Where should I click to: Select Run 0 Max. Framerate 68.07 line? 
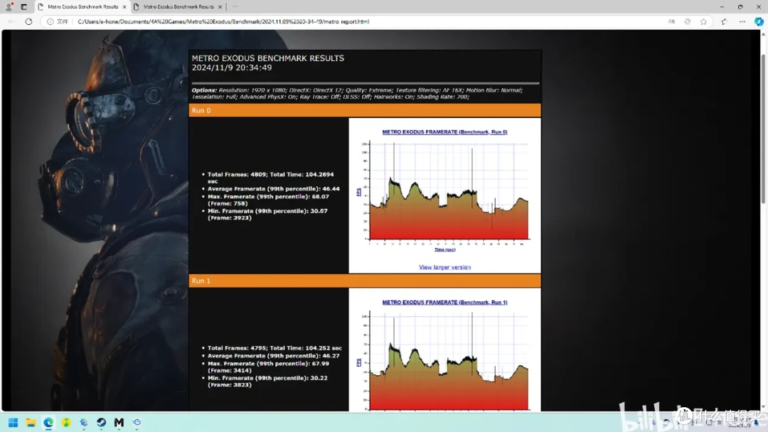tap(268, 200)
